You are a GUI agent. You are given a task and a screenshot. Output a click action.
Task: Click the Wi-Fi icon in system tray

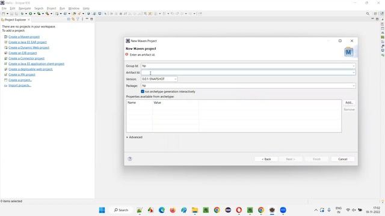[x=348, y=210]
